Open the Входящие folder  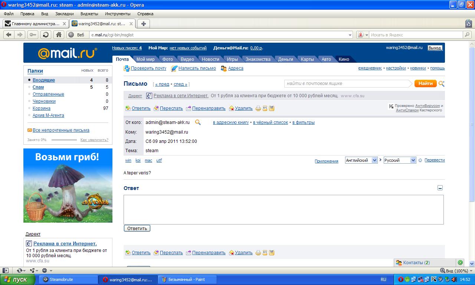click(44, 80)
